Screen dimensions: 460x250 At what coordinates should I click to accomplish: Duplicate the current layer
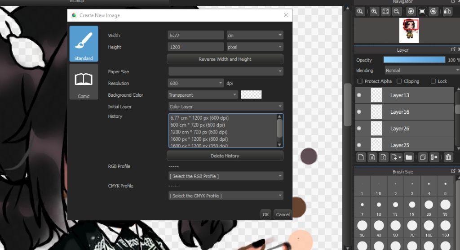pyautogui.click(x=423, y=157)
